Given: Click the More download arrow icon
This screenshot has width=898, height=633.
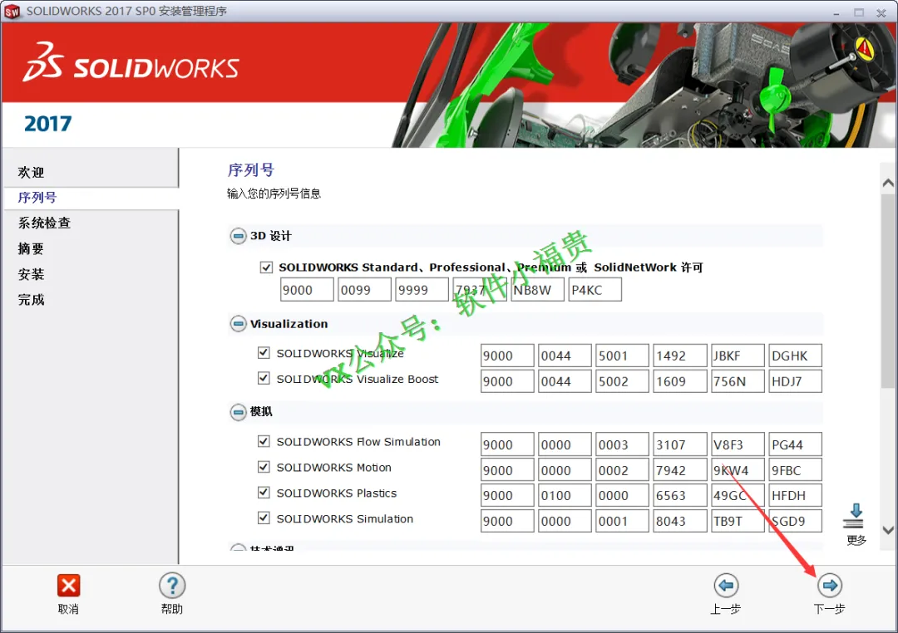Looking at the screenshot, I should 856,516.
